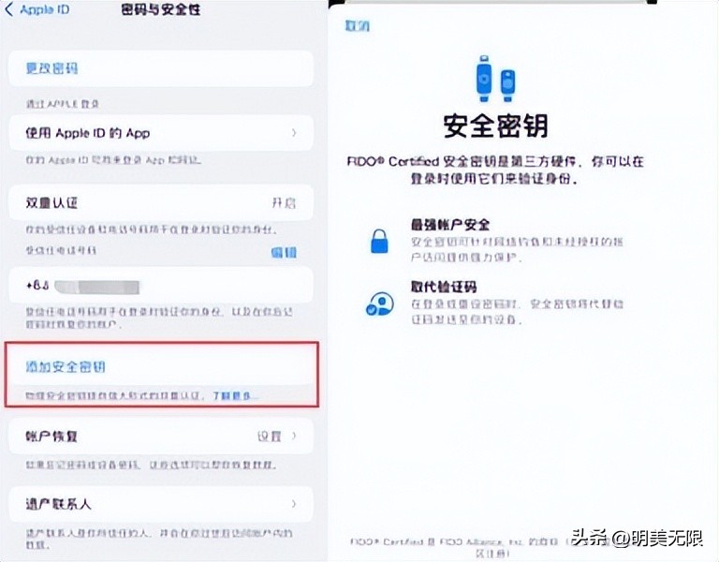Expand chevron on 使用 Apple ID 的 App row
This screenshot has height=562, width=719.
point(294,133)
